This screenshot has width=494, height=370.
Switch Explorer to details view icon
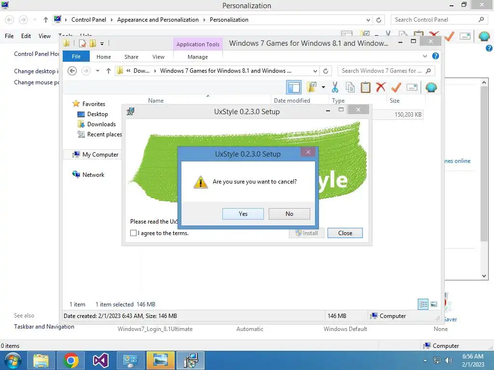[423, 304]
